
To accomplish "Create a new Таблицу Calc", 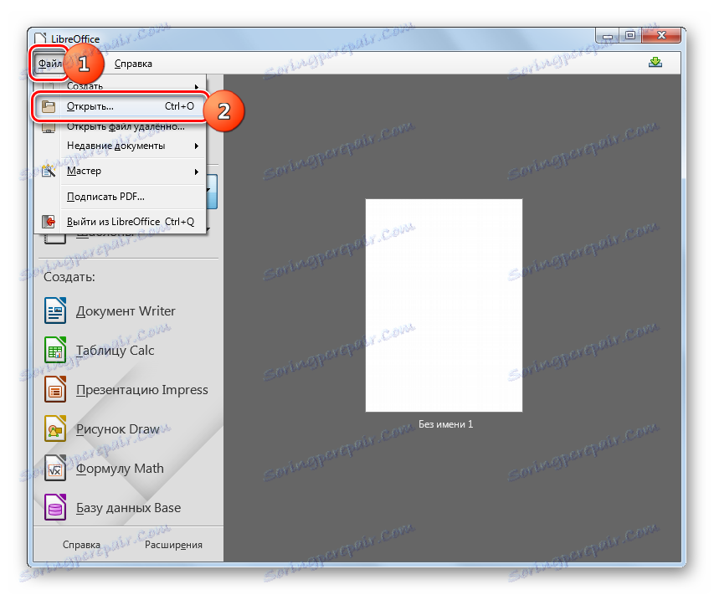I will [115, 350].
